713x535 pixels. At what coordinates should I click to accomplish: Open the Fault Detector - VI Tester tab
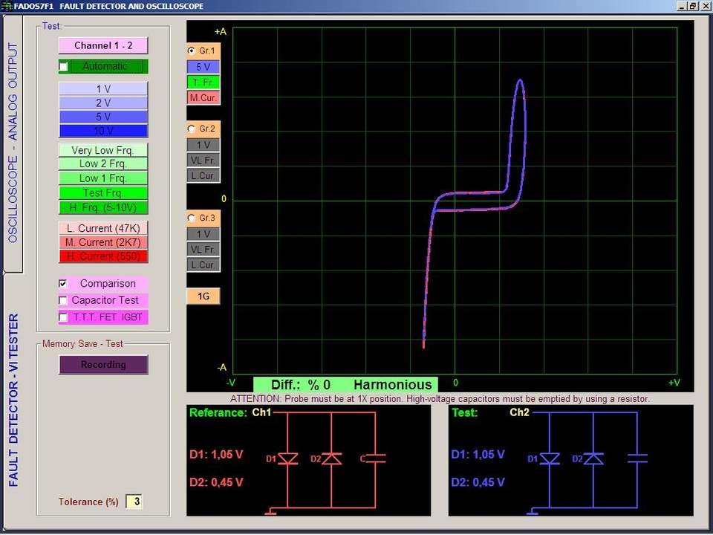click(x=13, y=400)
